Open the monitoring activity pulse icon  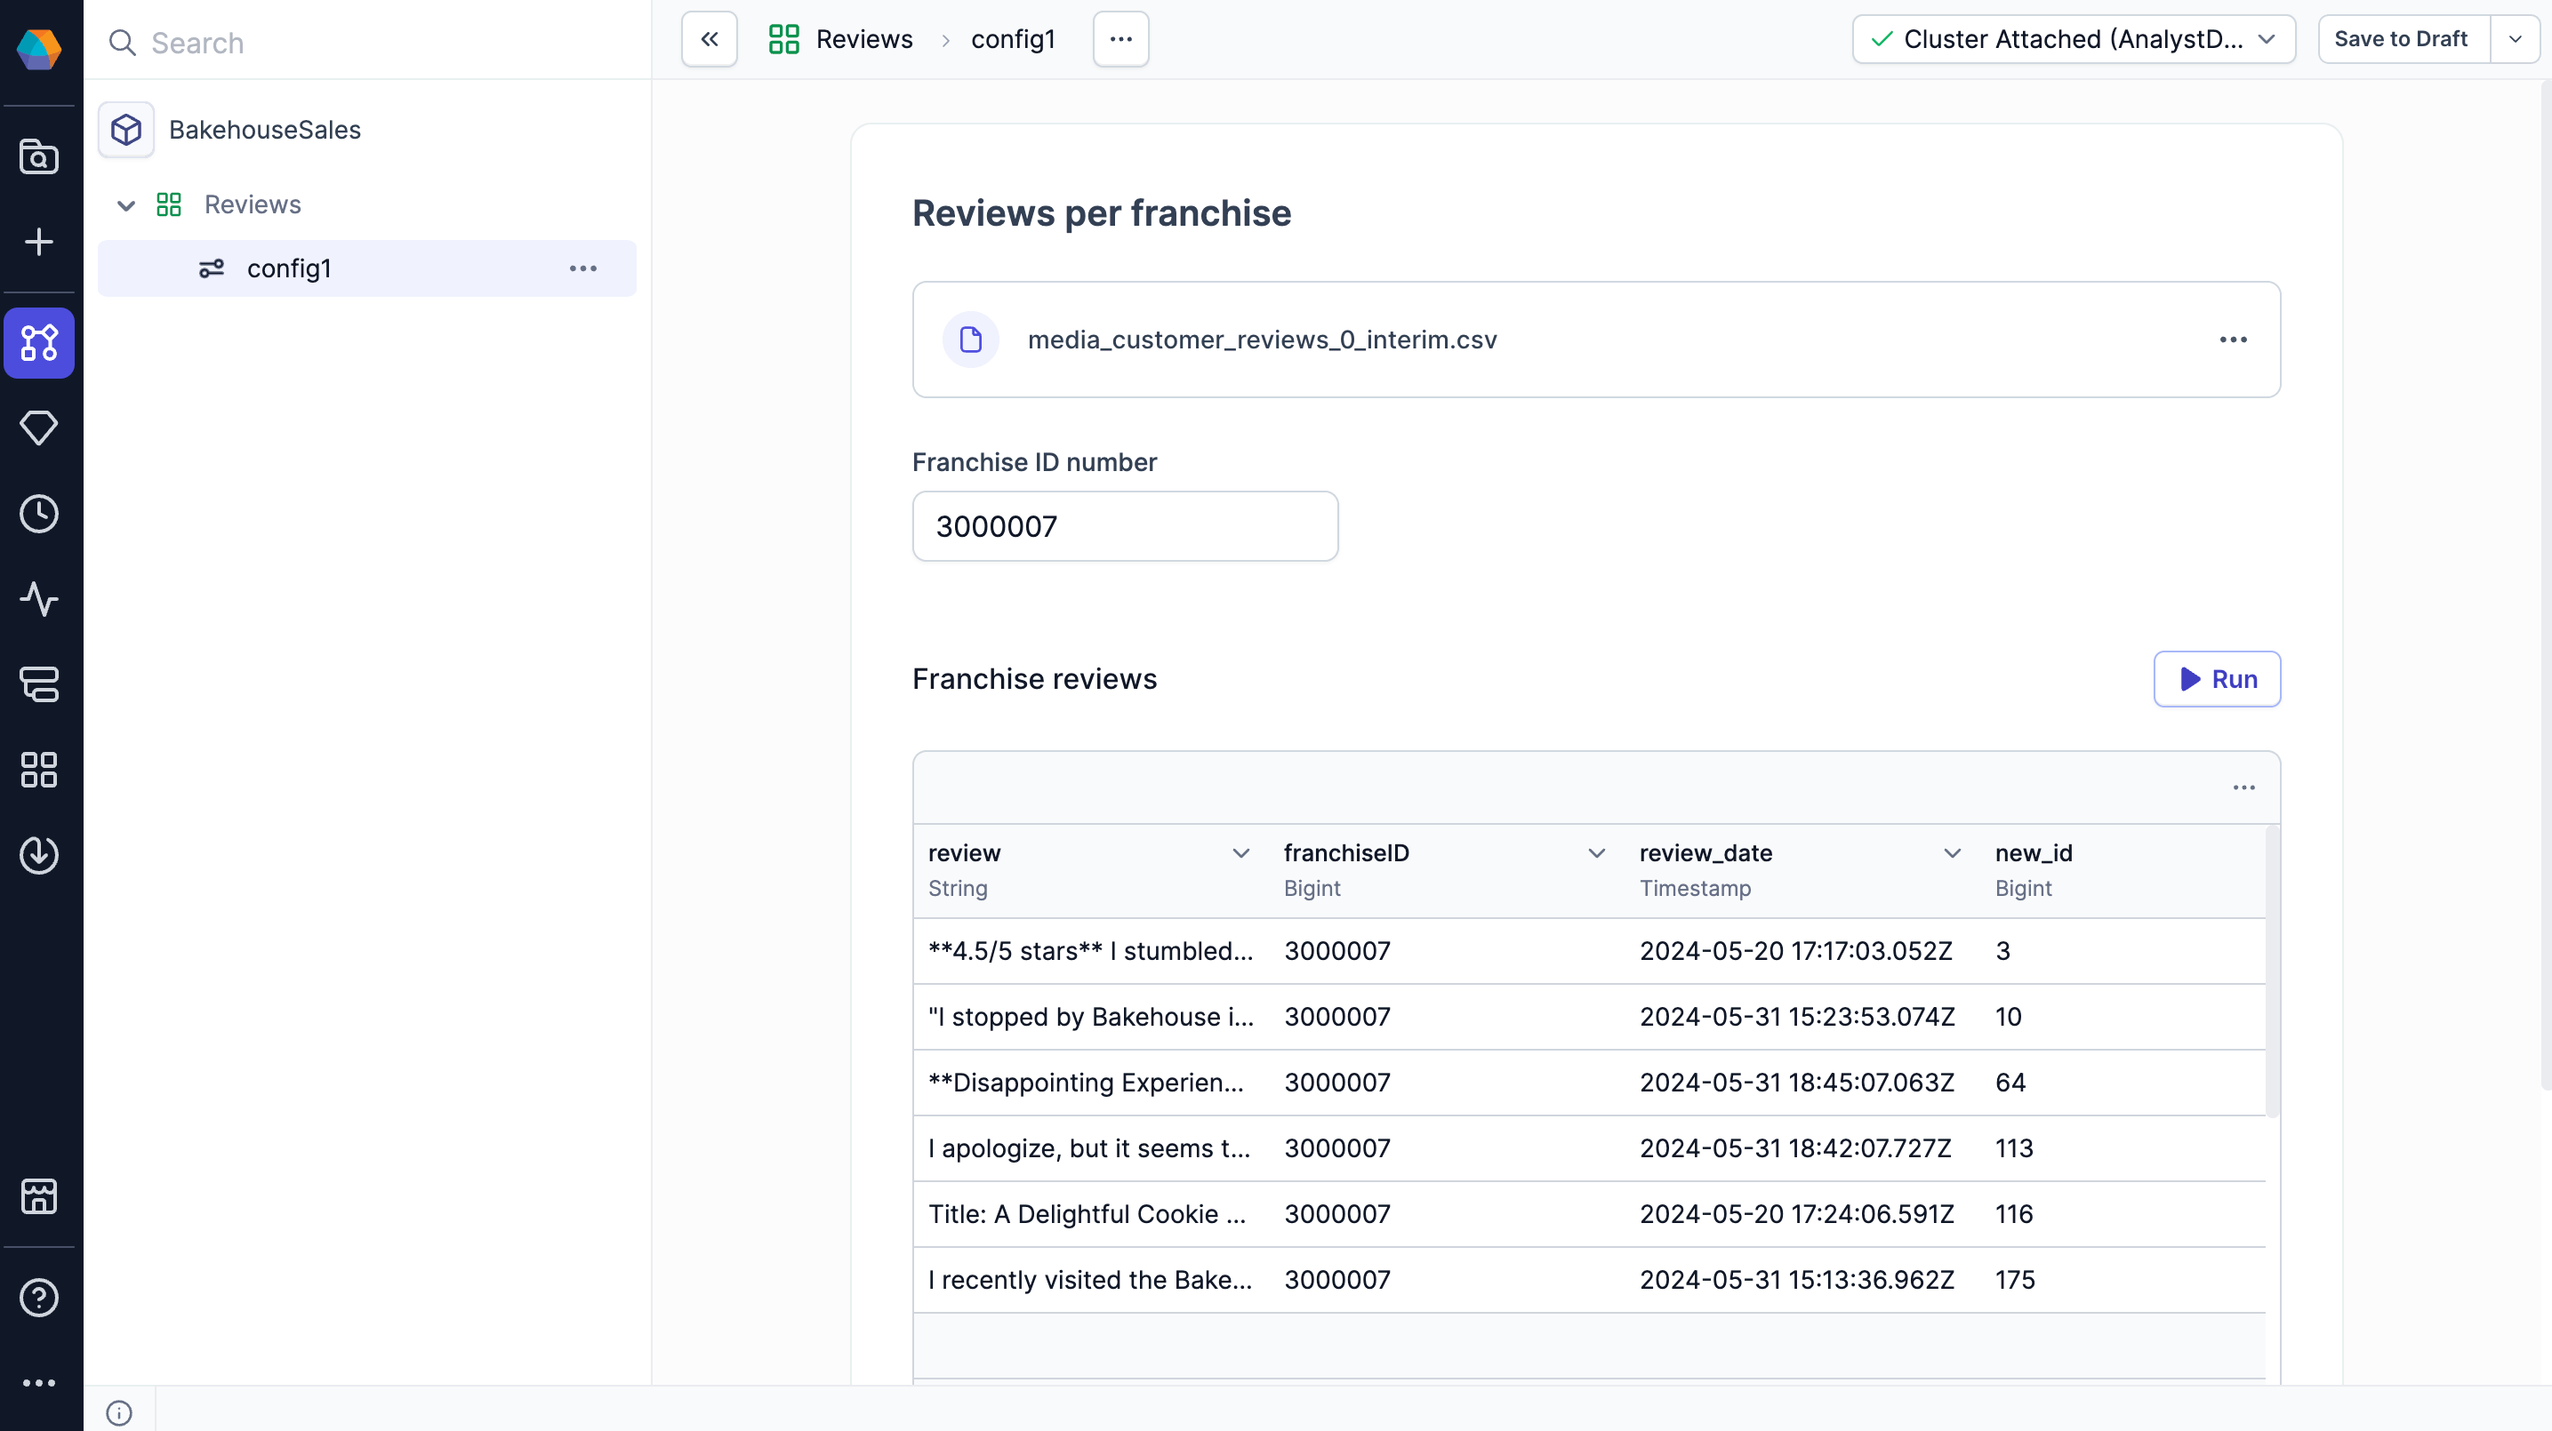pos(38,599)
